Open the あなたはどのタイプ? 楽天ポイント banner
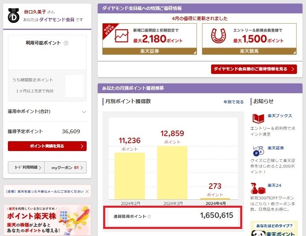This screenshot has width=306, height=236. (274, 229)
